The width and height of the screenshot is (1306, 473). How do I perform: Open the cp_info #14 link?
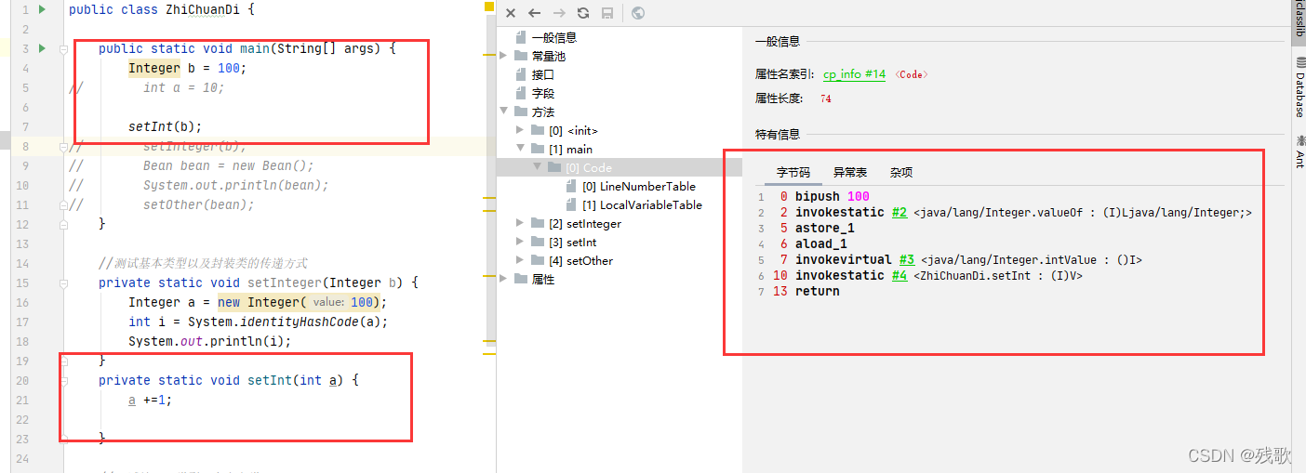tap(854, 74)
